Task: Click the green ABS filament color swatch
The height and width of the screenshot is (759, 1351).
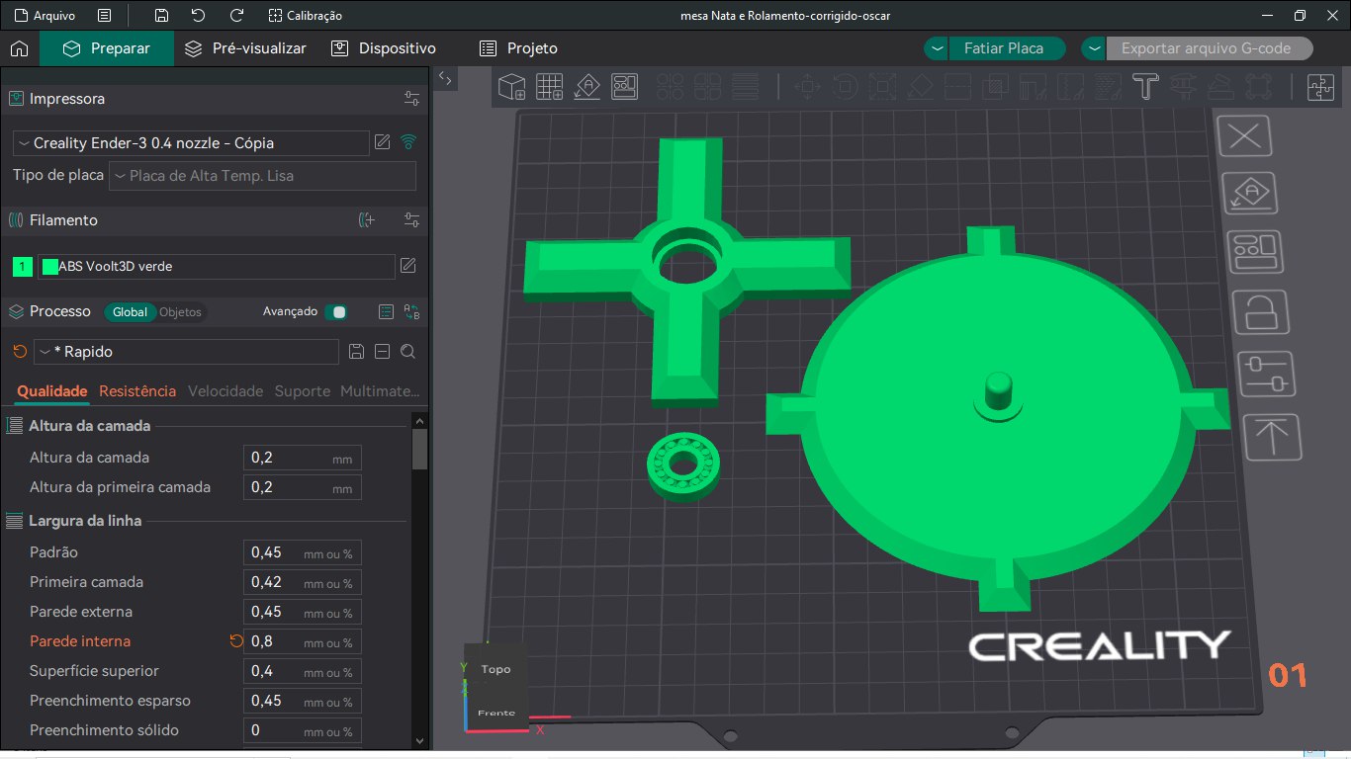Action: pos(50,267)
